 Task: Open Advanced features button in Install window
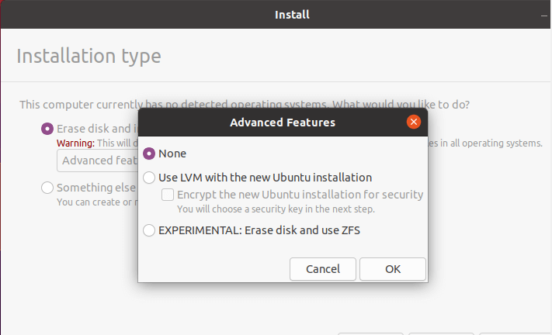coord(98,161)
